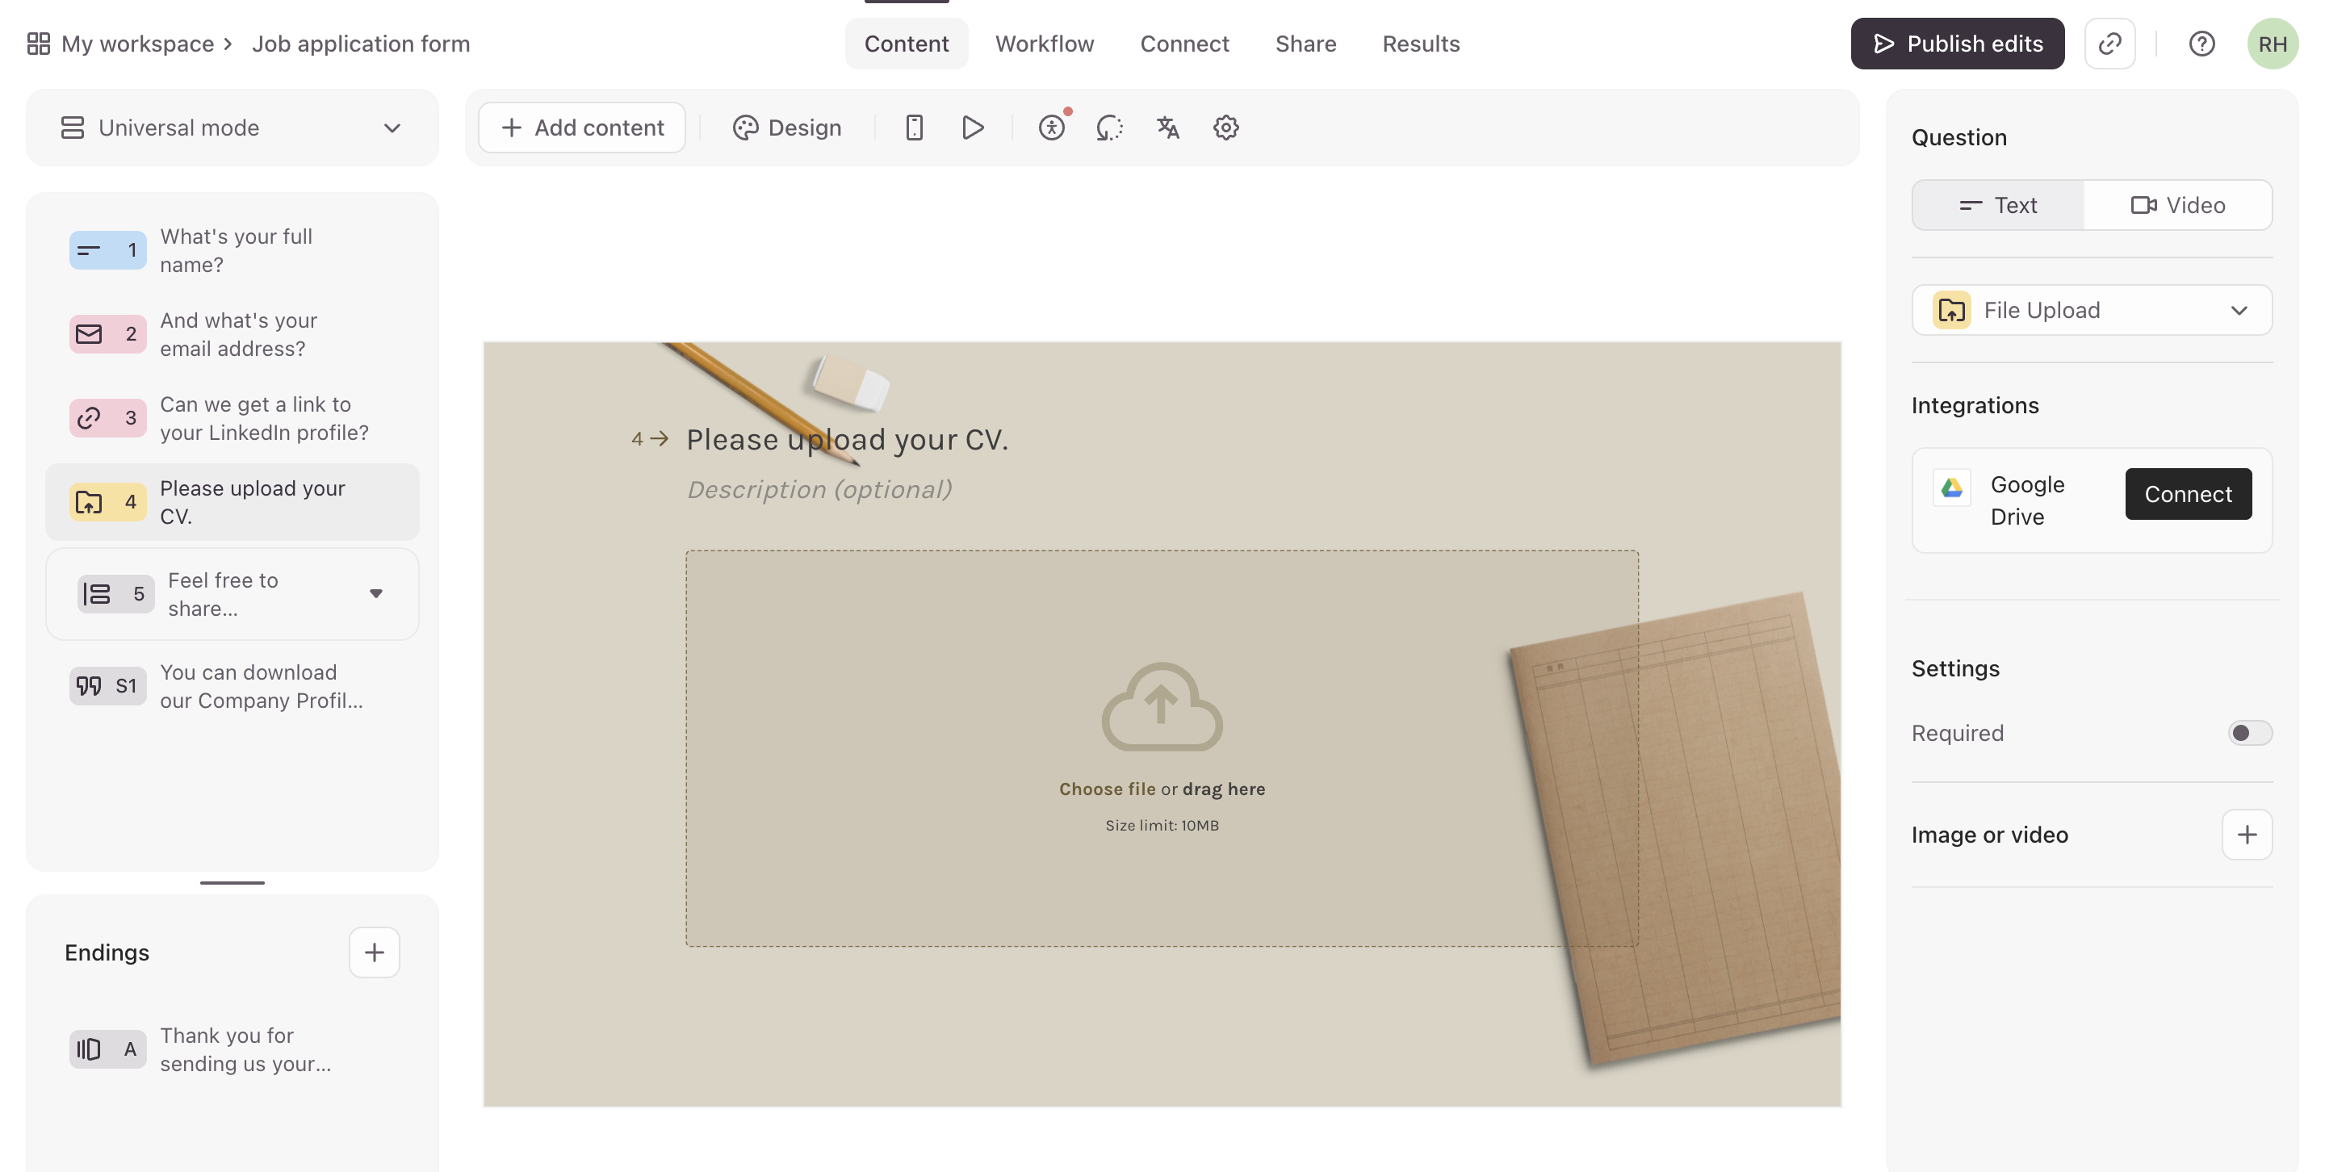Screen dimensions: 2325x1172
Task: Edit question title 'Please upload your CV.'
Action: [x=847, y=439]
